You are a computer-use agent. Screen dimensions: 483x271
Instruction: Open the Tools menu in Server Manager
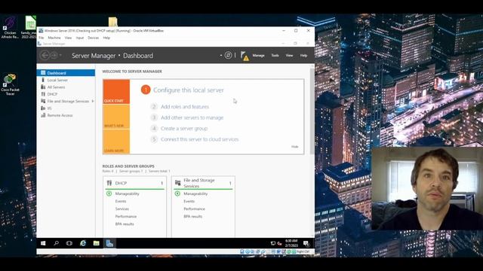(275, 56)
